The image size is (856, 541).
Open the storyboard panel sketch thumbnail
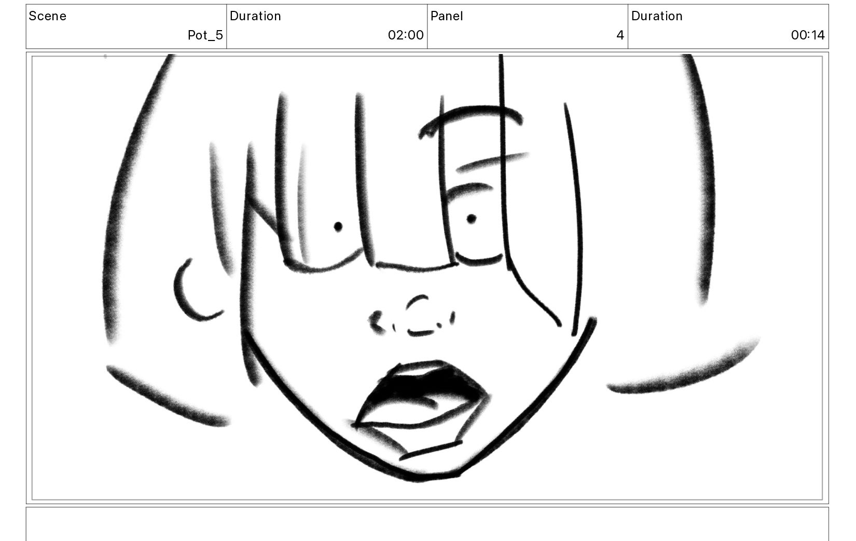click(427, 278)
